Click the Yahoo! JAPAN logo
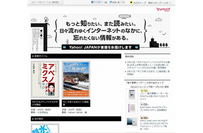 [163, 10]
